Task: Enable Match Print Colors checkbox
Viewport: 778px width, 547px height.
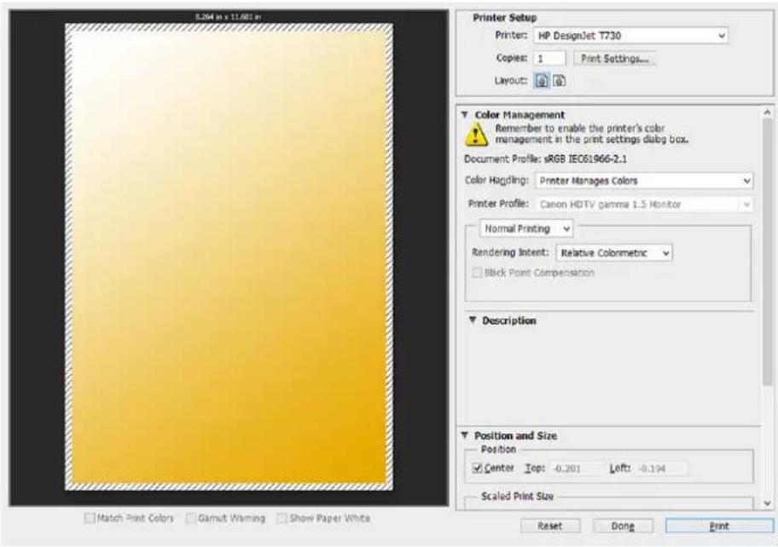Action: click(x=90, y=518)
